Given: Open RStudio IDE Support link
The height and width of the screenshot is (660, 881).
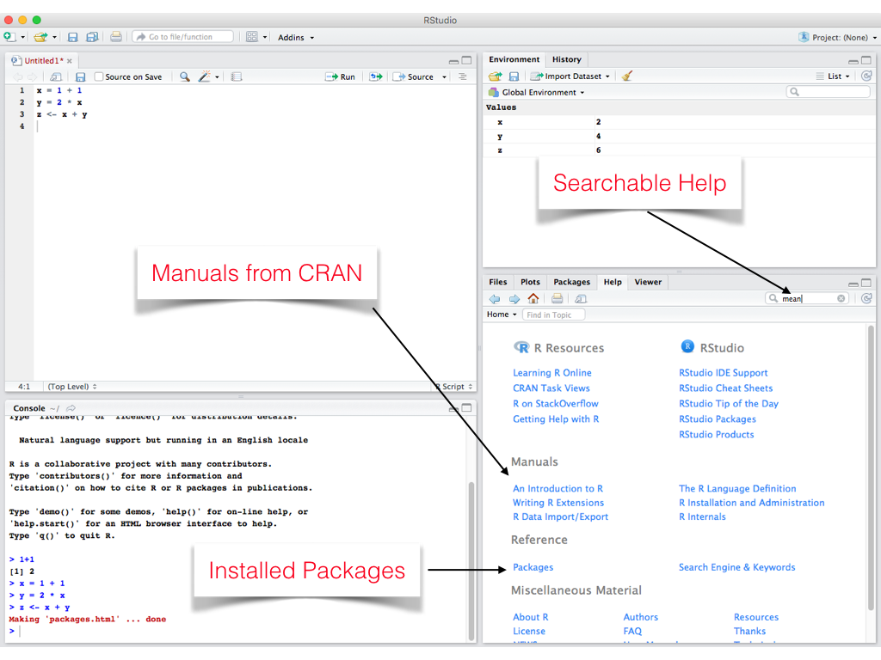Looking at the screenshot, I should tap(723, 373).
